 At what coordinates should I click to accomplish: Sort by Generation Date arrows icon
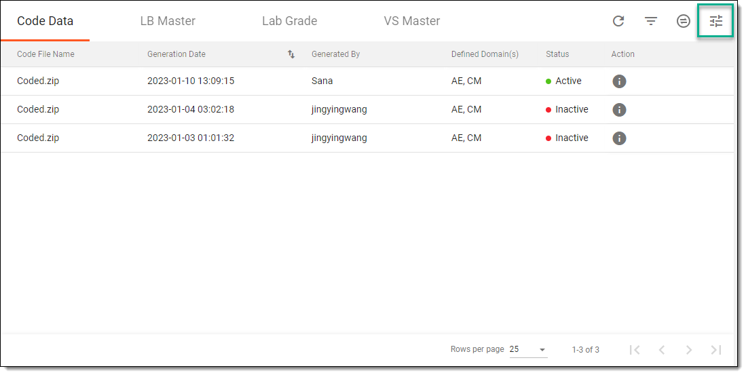click(x=291, y=54)
